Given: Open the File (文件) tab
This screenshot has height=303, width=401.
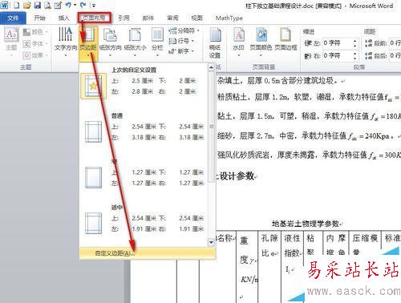Looking at the screenshot, I should (x=13, y=18).
